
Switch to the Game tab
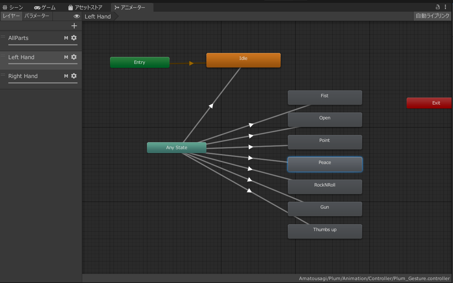[x=45, y=7]
